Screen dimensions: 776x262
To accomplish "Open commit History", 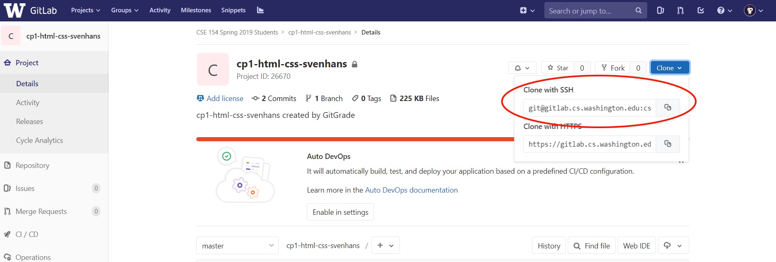I will click(x=549, y=246).
